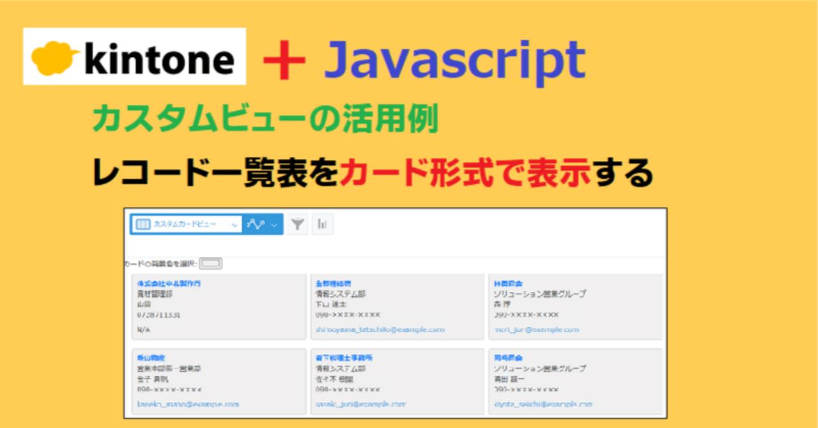Click the line graph icon button
Screen dimensions: 818x428
pyautogui.click(x=256, y=224)
